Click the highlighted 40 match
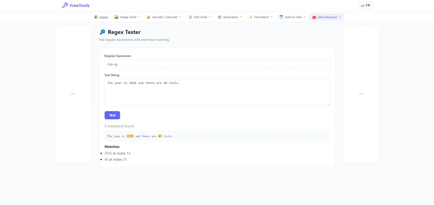 coord(160,136)
